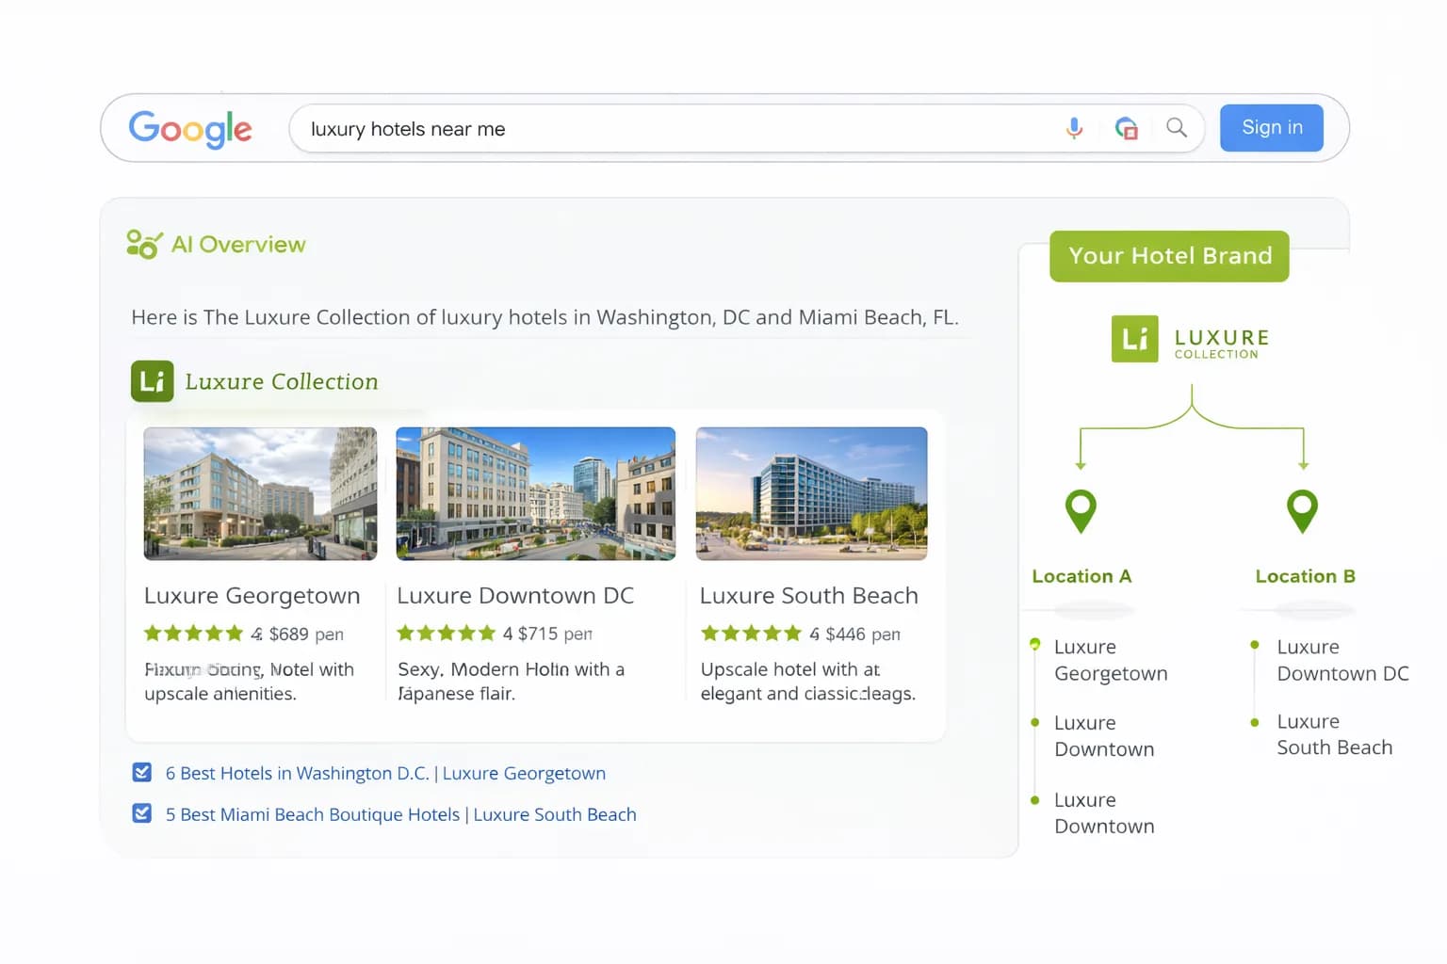Screen dimensions: 1447x964
Task: Toggle checkbox beside 6 Best Hotels in Washington
Action: [142, 773]
